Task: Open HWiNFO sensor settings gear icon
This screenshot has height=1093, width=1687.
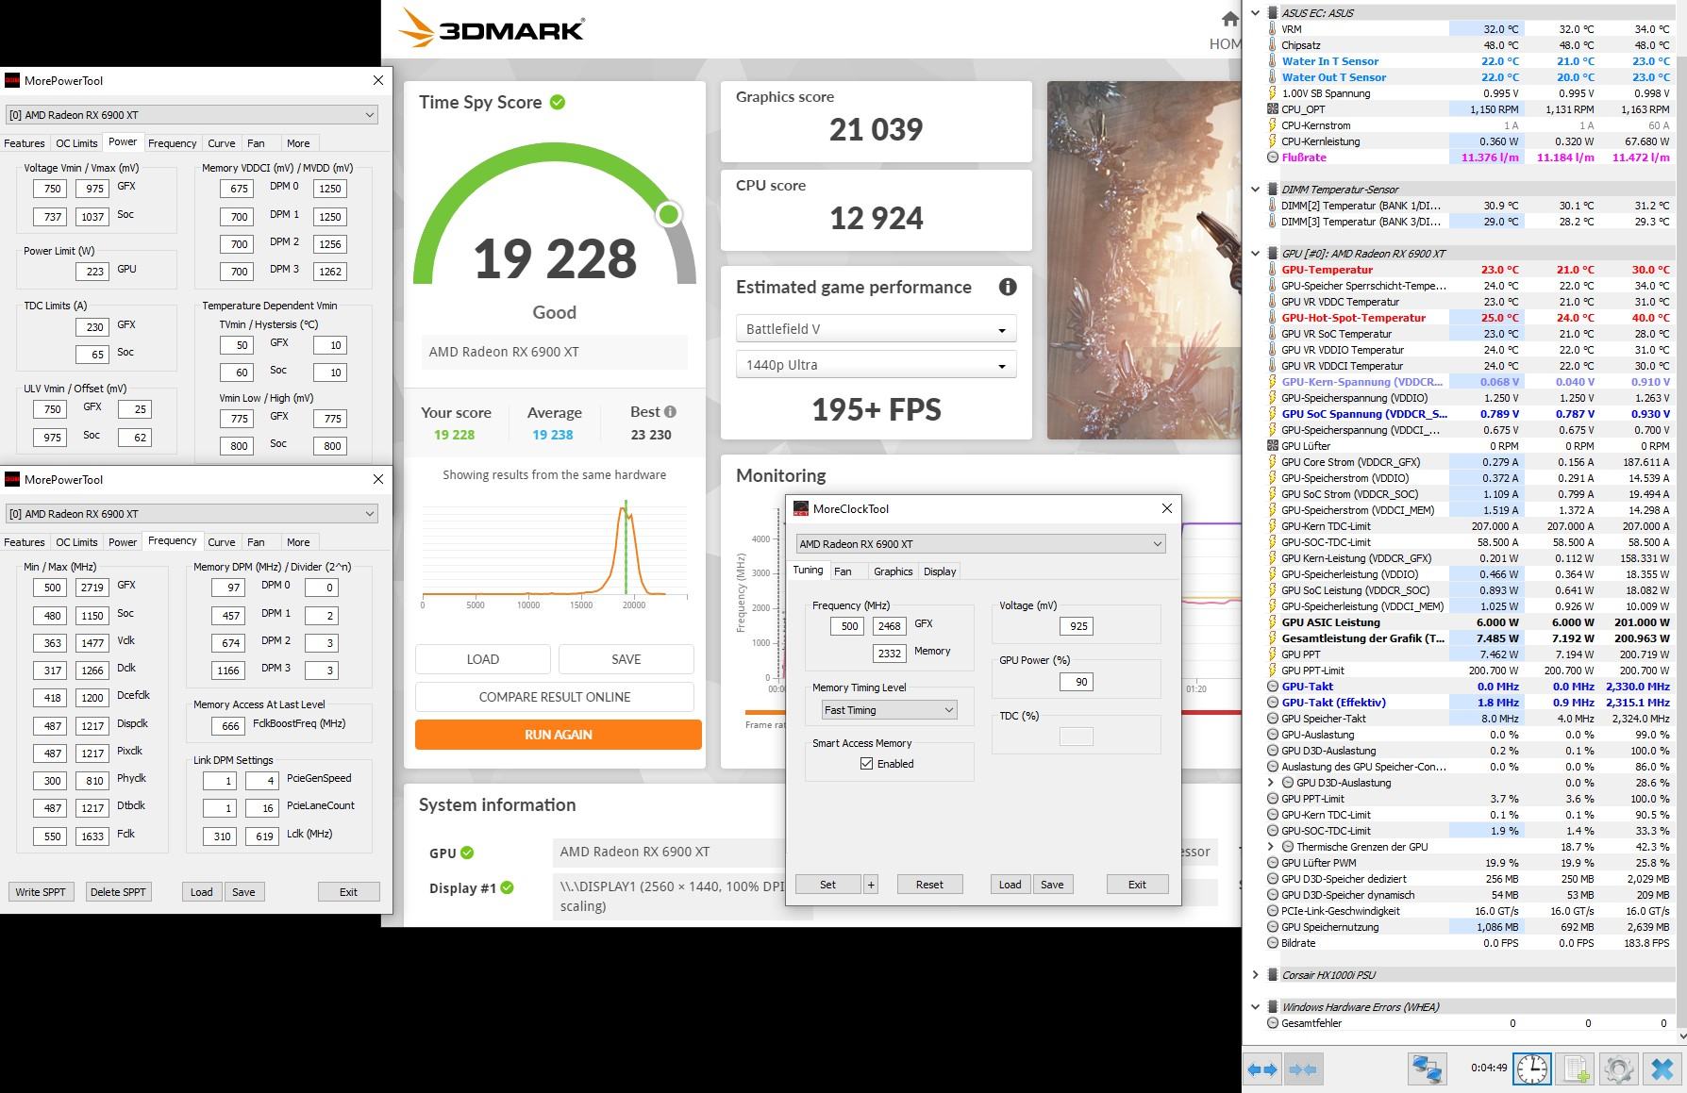Action: 1619,1068
